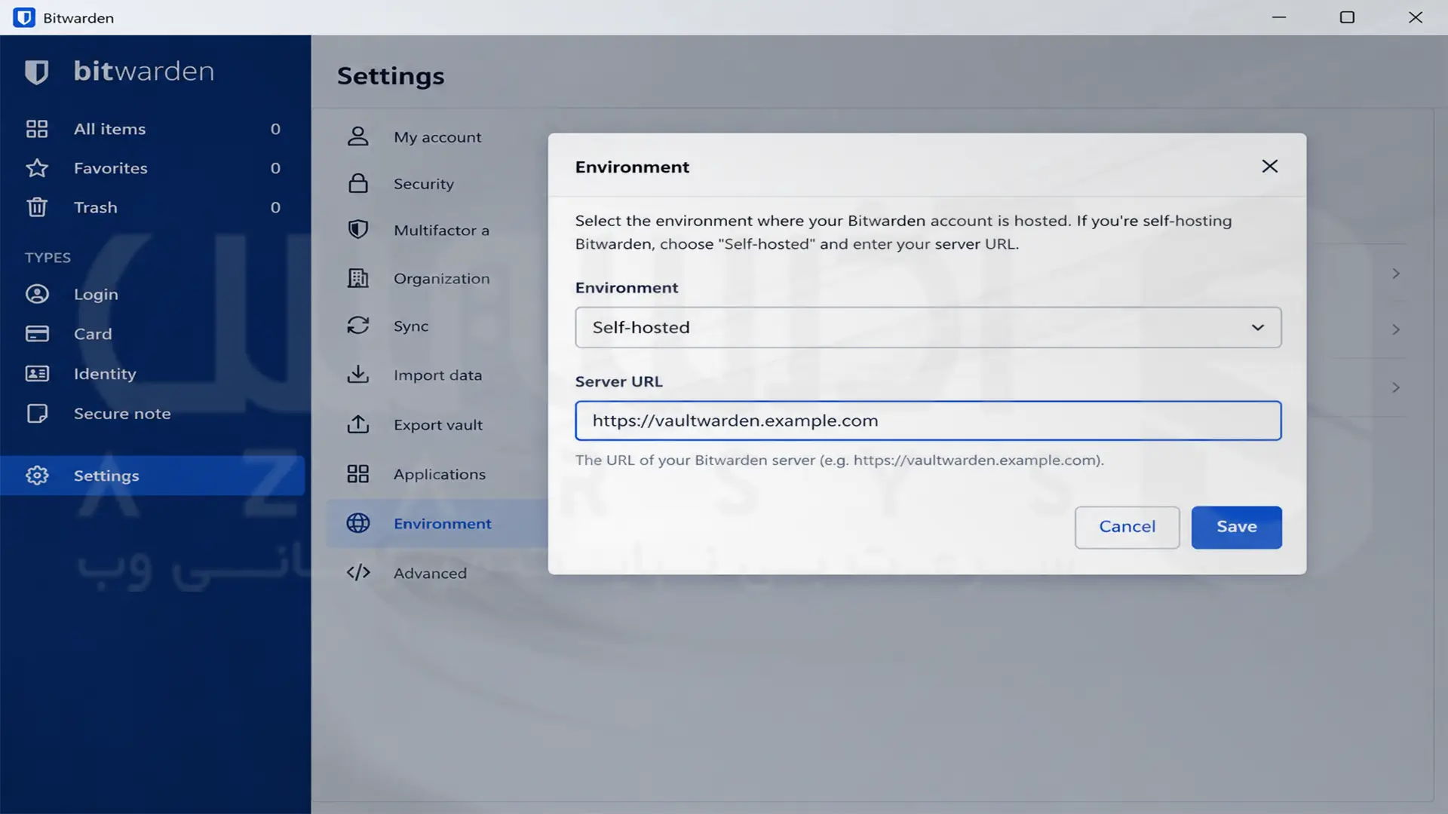
Task: Click the Bitwarden shield logo in sidebar
Action: point(36,72)
